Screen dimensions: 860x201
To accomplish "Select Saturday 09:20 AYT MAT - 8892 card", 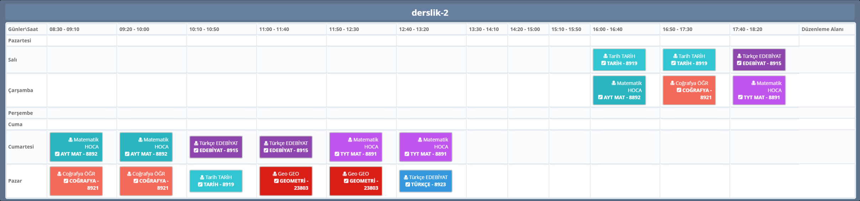I will pyautogui.click(x=146, y=147).
